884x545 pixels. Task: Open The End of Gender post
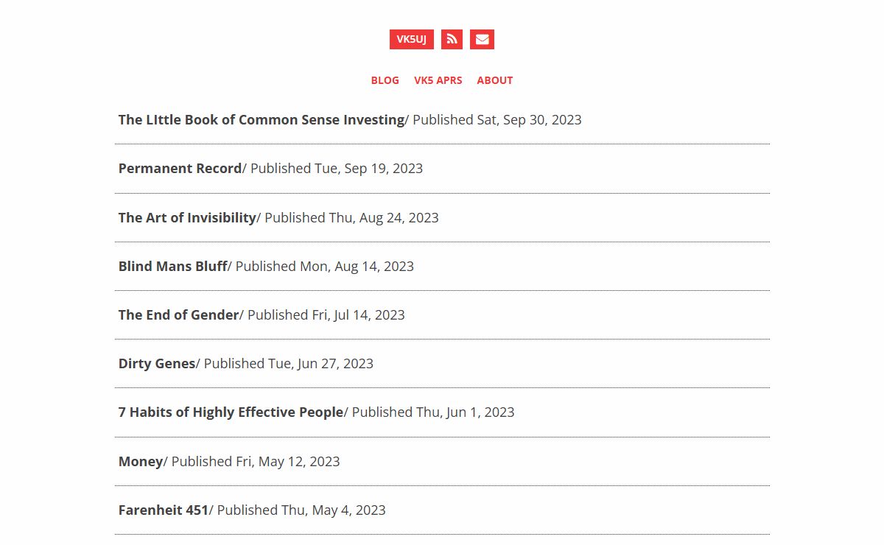coord(179,314)
